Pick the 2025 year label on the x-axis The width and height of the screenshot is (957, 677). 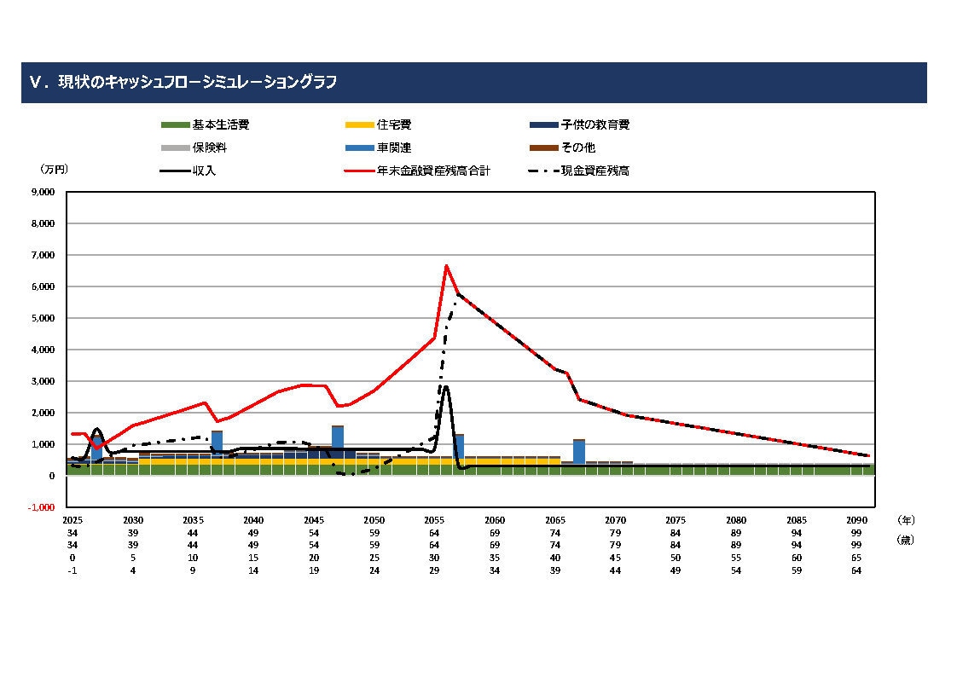click(72, 520)
